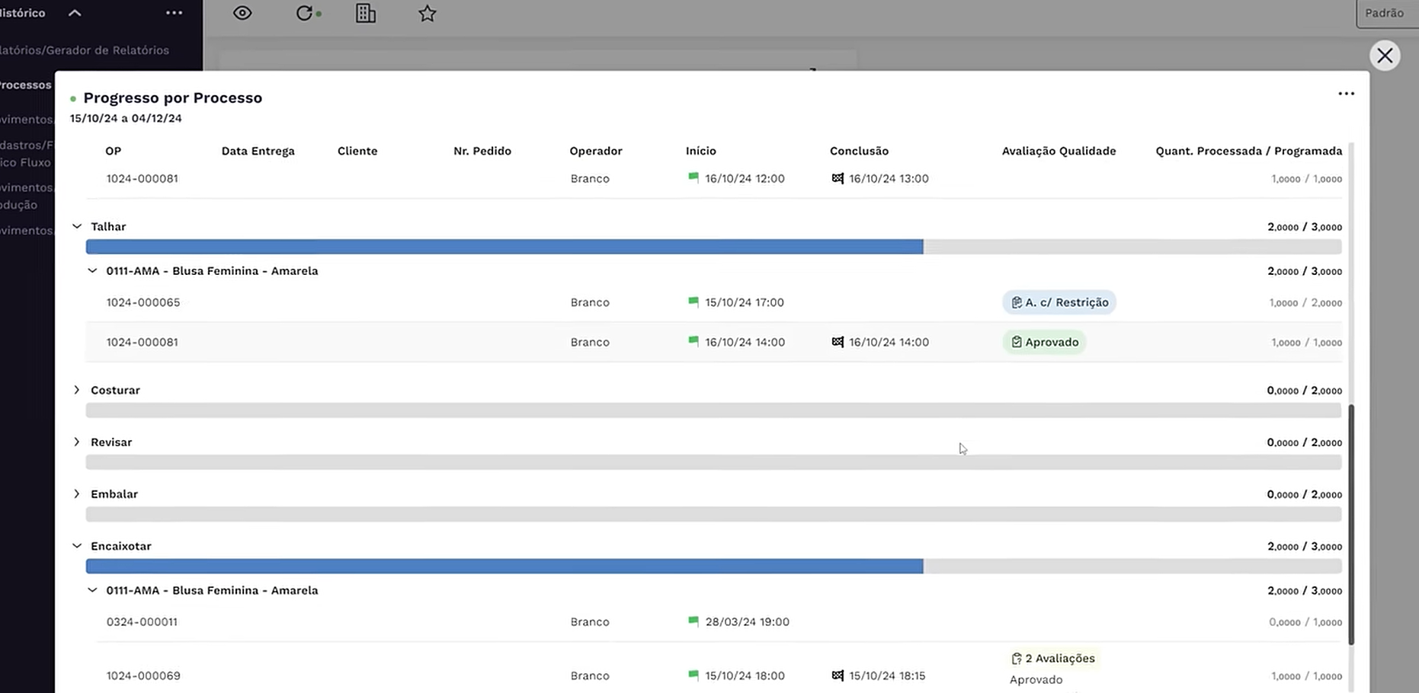
Task: Expand the Embalar process group
Action: (x=77, y=493)
